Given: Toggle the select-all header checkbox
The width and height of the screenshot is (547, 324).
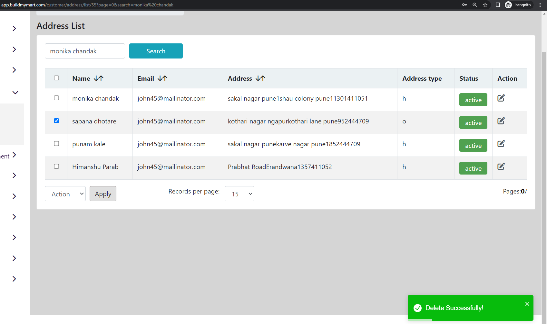Looking at the screenshot, I should 56,78.
